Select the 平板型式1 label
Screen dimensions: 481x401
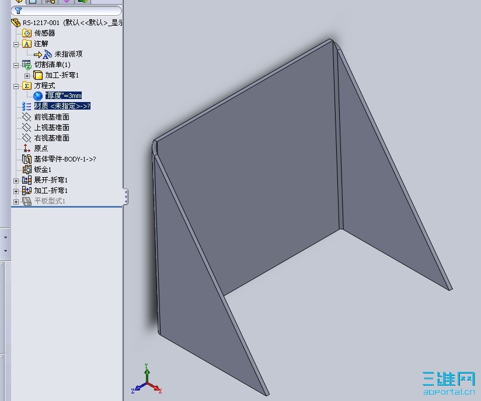coord(50,201)
